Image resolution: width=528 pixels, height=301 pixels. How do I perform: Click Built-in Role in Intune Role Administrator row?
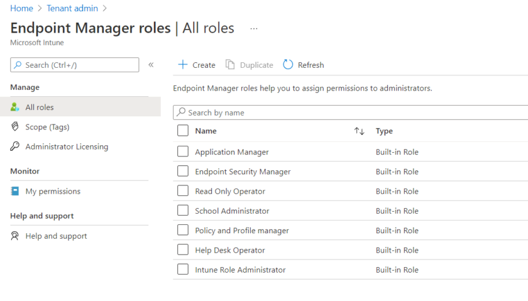(x=397, y=270)
